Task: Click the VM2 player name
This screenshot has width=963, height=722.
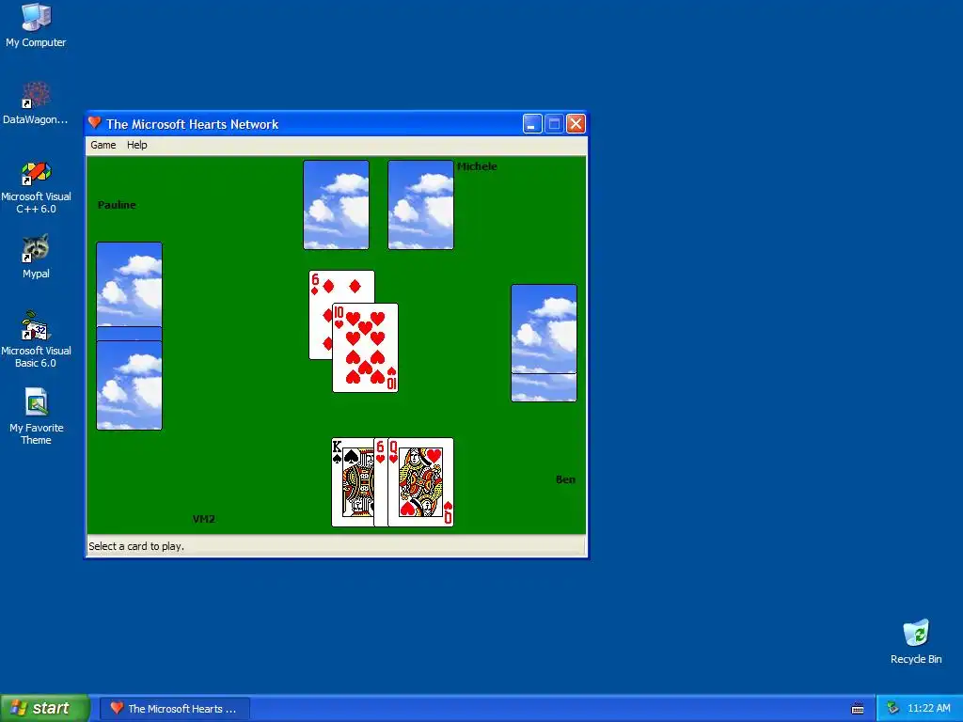Action: (204, 519)
